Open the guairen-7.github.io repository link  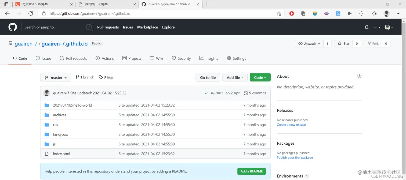64,44
